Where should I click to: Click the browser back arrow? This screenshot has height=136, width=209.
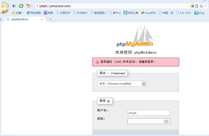point(14,6)
